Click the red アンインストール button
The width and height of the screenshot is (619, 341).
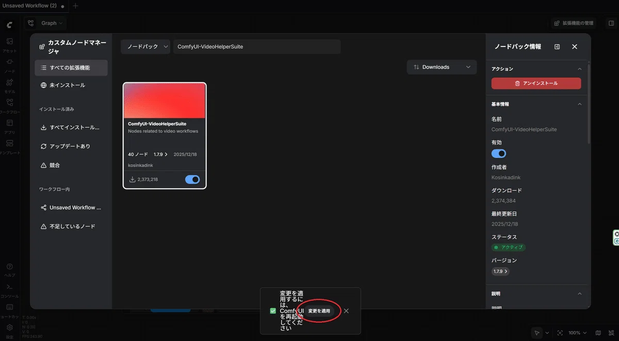[536, 83]
